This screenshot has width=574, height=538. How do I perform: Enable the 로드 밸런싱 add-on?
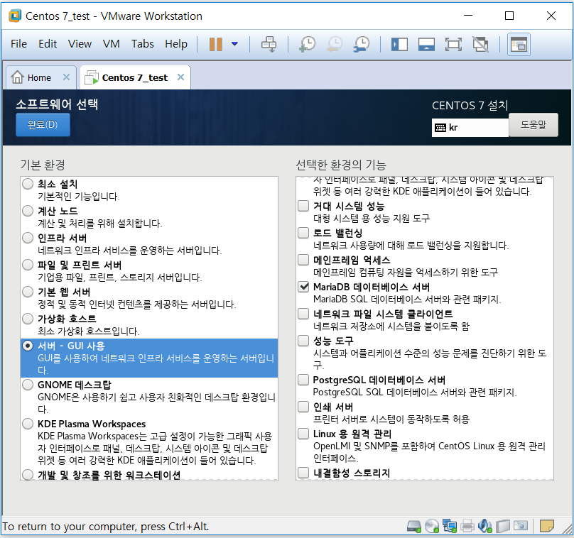point(303,233)
